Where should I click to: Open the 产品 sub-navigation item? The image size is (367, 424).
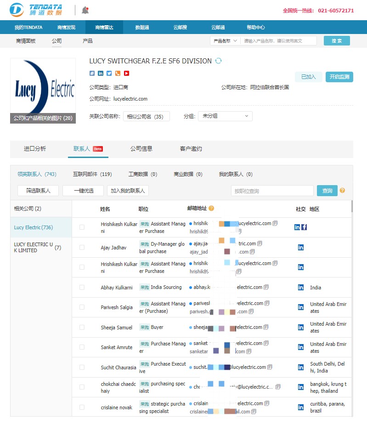point(88,41)
